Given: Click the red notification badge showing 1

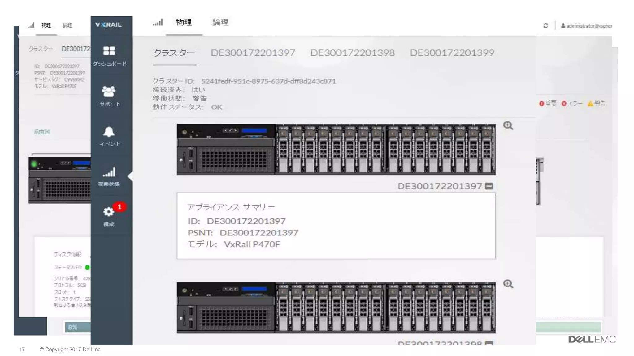Looking at the screenshot, I should coord(119,207).
